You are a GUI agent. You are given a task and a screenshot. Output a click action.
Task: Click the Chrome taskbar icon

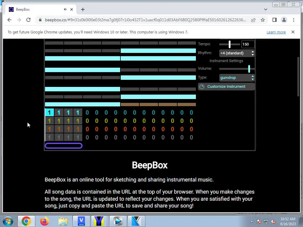pyautogui.click(x=26, y=221)
